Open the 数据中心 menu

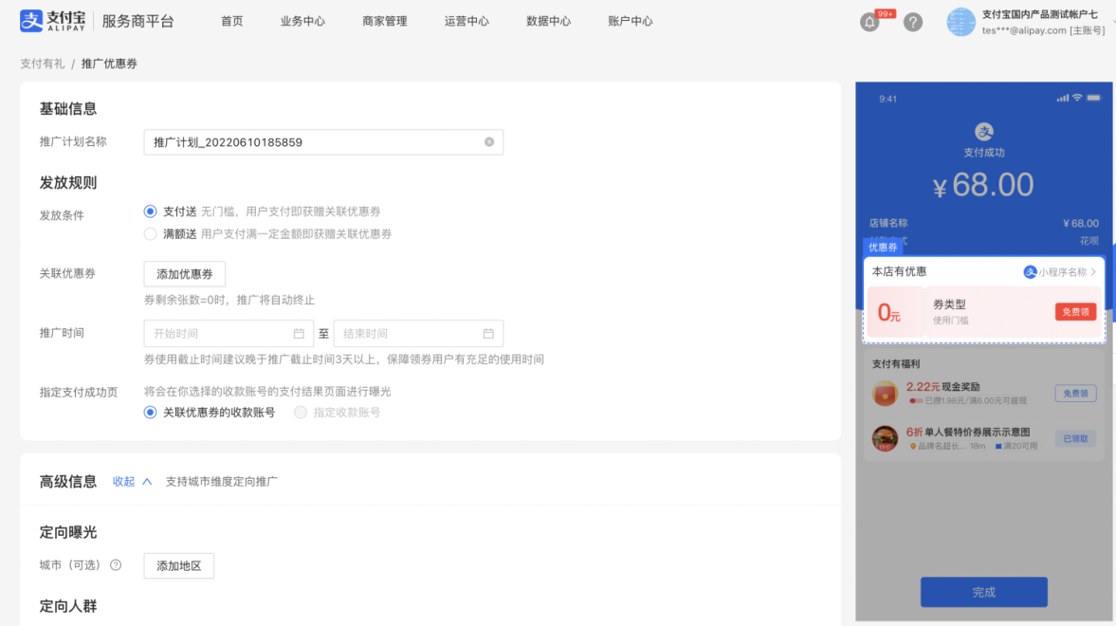click(548, 22)
